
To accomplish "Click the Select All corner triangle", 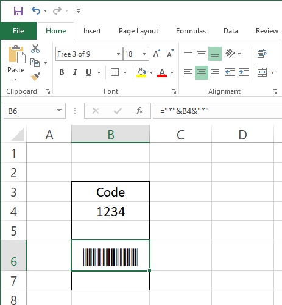I will coord(18,134).
